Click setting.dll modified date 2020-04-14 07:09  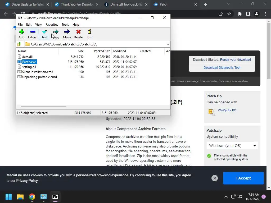125,67
